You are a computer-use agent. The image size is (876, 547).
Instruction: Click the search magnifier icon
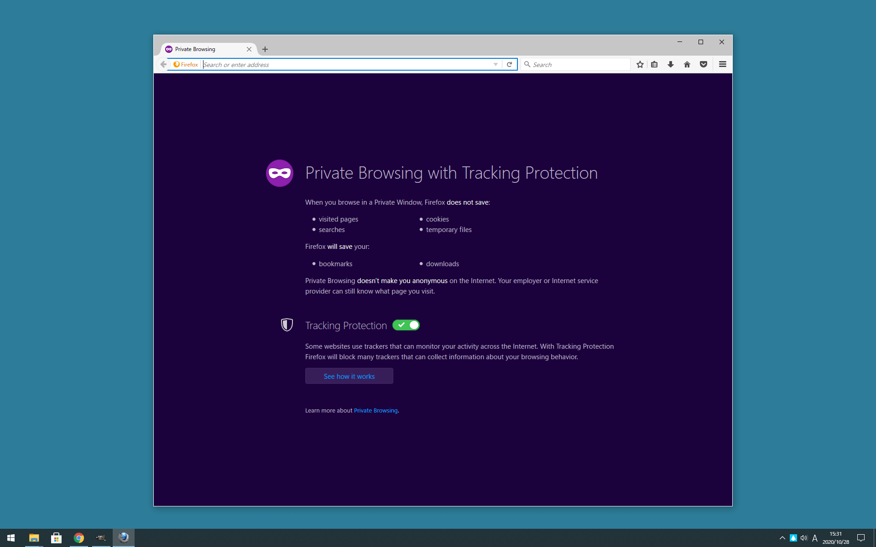(x=527, y=64)
